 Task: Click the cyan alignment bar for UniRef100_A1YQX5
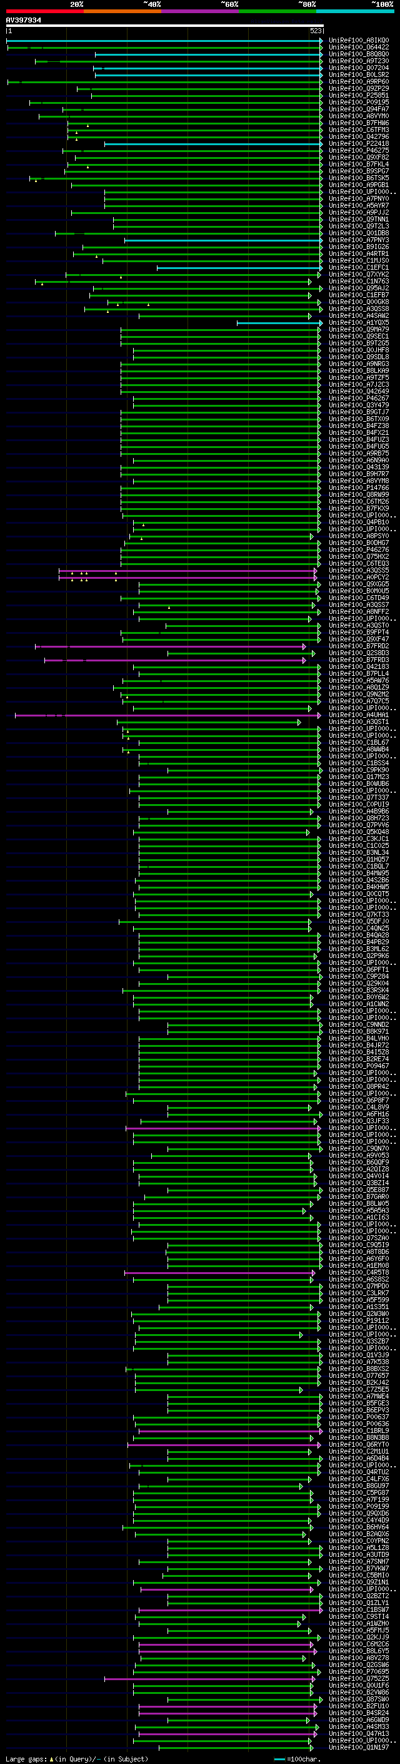pyautogui.click(x=279, y=322)
